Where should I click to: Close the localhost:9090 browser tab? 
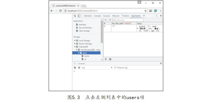(78, 6)
